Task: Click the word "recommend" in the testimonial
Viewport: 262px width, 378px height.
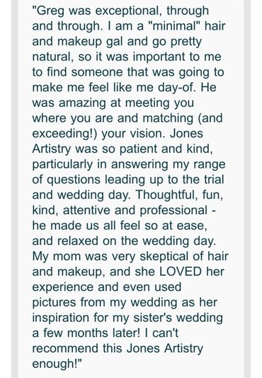Action: click(x=66, y=348)
